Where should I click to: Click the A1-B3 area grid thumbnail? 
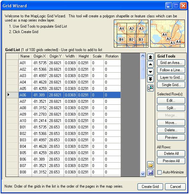pyautogui.click(x=131, y=33)
